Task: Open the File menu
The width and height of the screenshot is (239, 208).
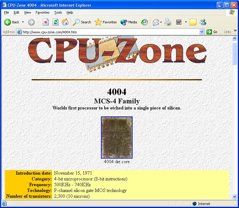Action: (x=6, y=12)
